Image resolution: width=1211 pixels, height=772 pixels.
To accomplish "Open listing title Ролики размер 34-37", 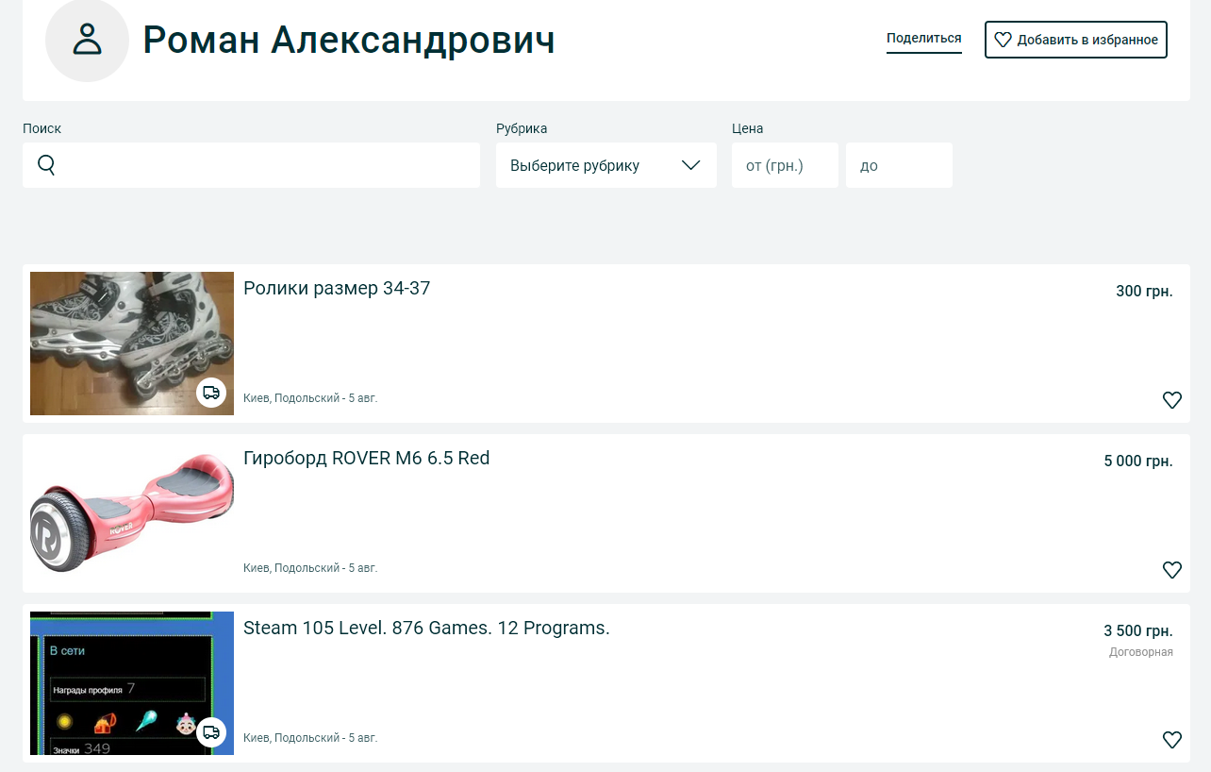I will pos(337,289).
